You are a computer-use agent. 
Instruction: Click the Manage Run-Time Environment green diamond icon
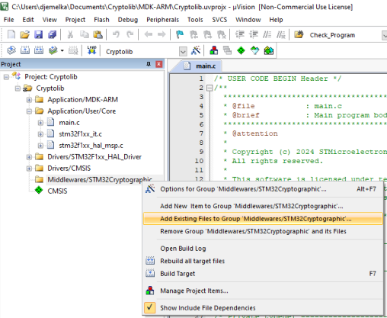(x=241, y=50)
